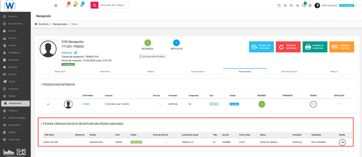Viewport: 362px width, 157px height.
Task: Open the Documentación tab
Action: click(198, 71)
